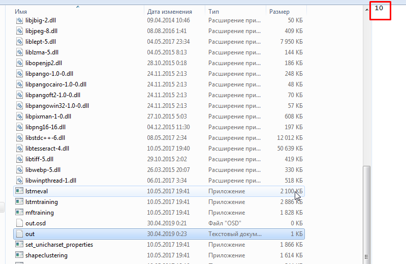Image resolution: width=406 pixels, height=264 pixels.
Task: Click file name mftraining
Action: point(40,213)
